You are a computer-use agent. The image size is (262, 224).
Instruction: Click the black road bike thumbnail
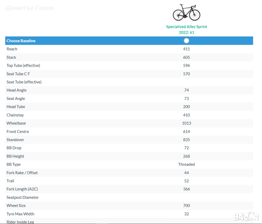tap(186, 12)
